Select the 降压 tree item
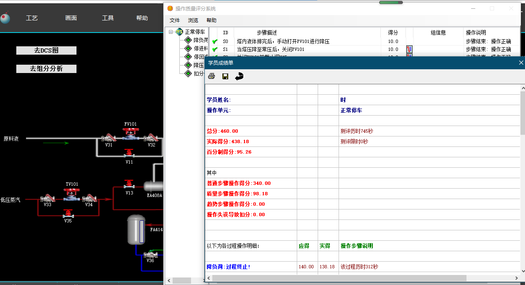The height and width of the screenshot is (285, 525). click(x=199, y=66)
